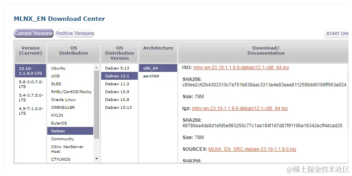This screenshot has width=352, height=176.
Task: Download the mlnx-en debian12.1 x86_64 tgz link
Action: 240,108
